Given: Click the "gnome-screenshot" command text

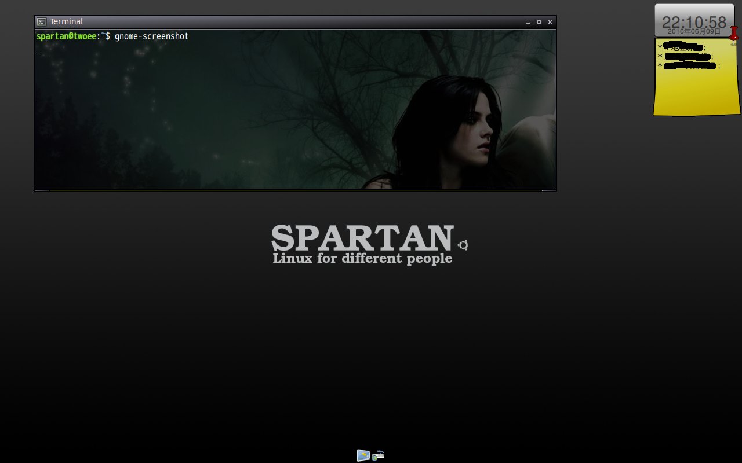Looking at the screenshot, I should [151, 36].
